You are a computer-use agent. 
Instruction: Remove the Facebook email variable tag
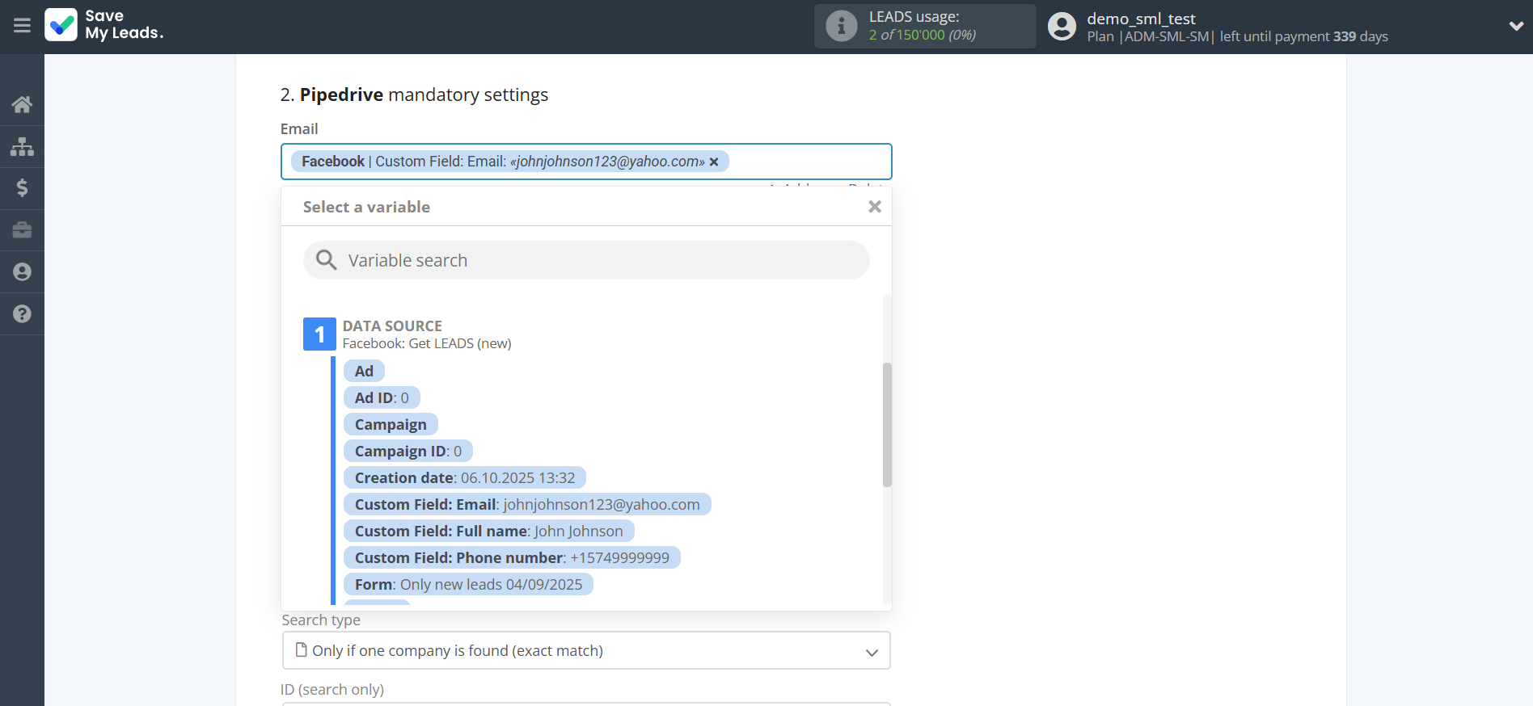[x=714, y=161]
